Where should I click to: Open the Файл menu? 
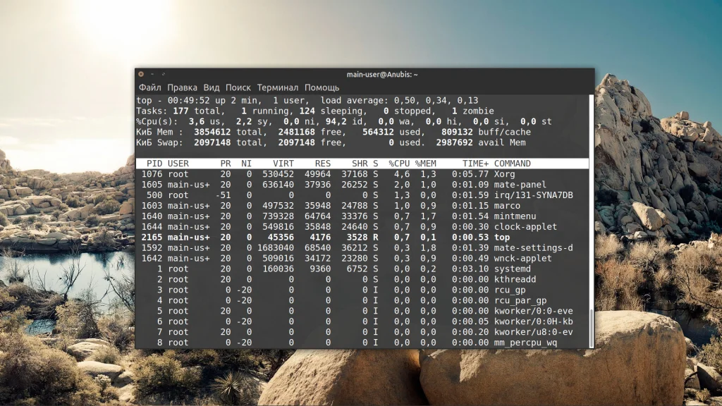[149, 87]
